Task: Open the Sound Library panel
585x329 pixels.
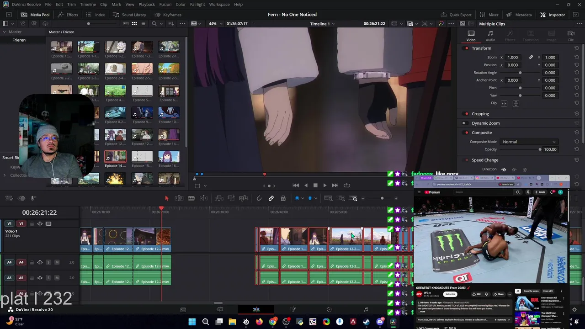Action: (130, 15)
